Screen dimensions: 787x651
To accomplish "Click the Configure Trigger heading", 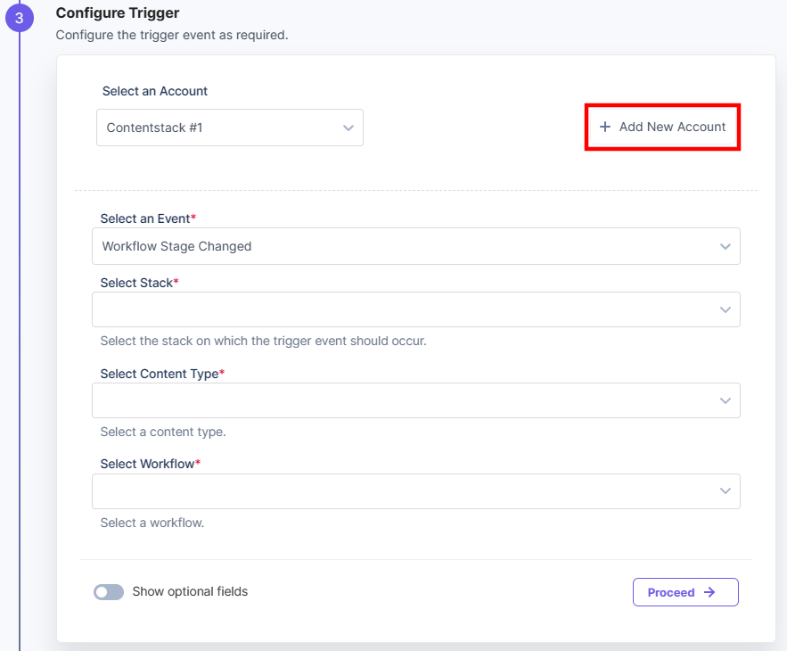I will [118, 13].
